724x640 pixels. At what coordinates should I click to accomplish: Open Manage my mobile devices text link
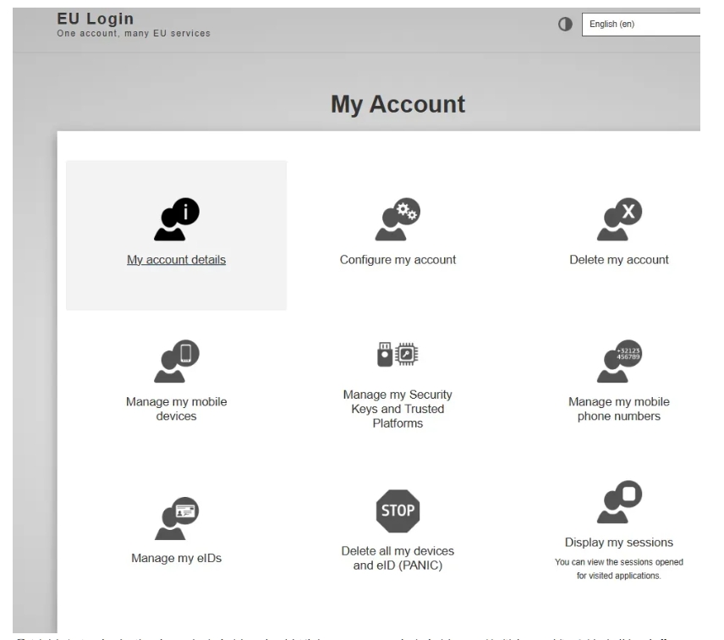[176, 409]
